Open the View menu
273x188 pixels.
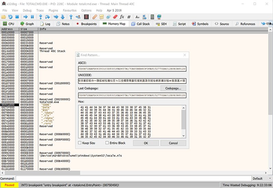tap(15, 11)
